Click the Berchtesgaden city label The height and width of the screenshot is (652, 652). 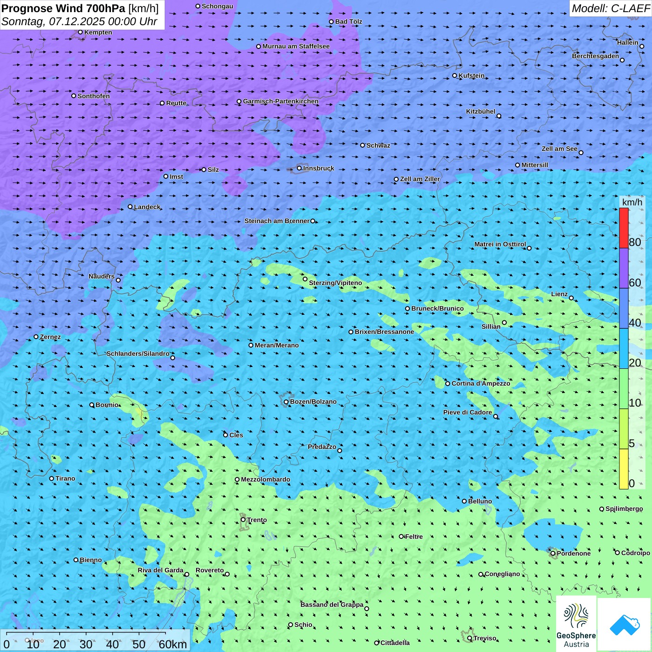pos(596,56)
